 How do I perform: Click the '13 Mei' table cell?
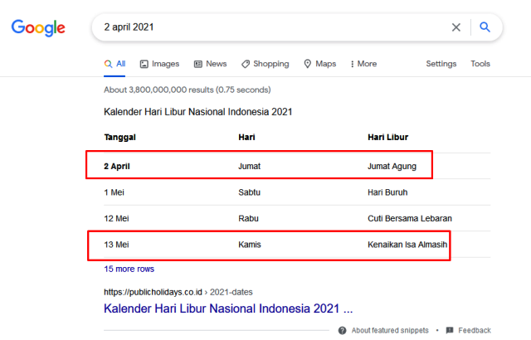point(116,245)
